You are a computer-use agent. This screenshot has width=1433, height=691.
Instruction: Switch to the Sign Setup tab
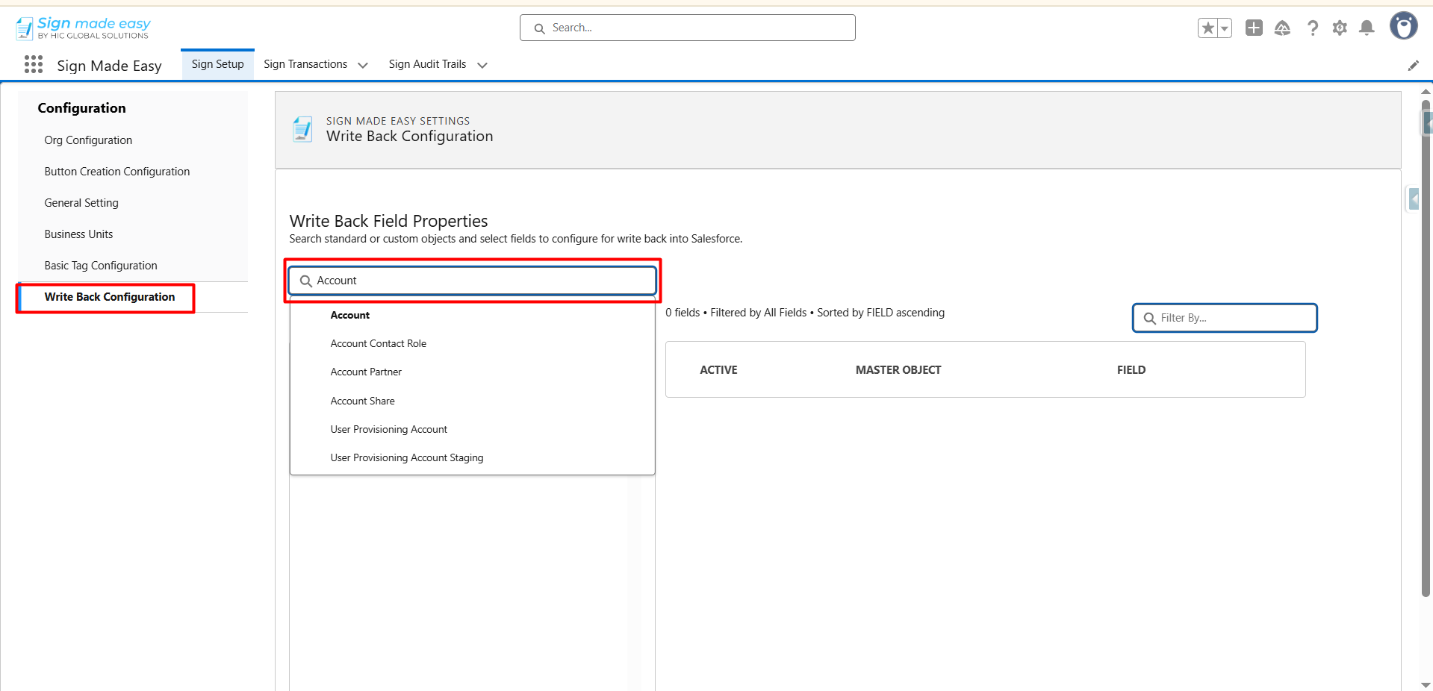tap(217, 64)
